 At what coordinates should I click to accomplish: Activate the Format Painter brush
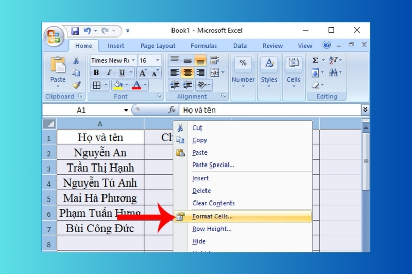coord(76,85)
